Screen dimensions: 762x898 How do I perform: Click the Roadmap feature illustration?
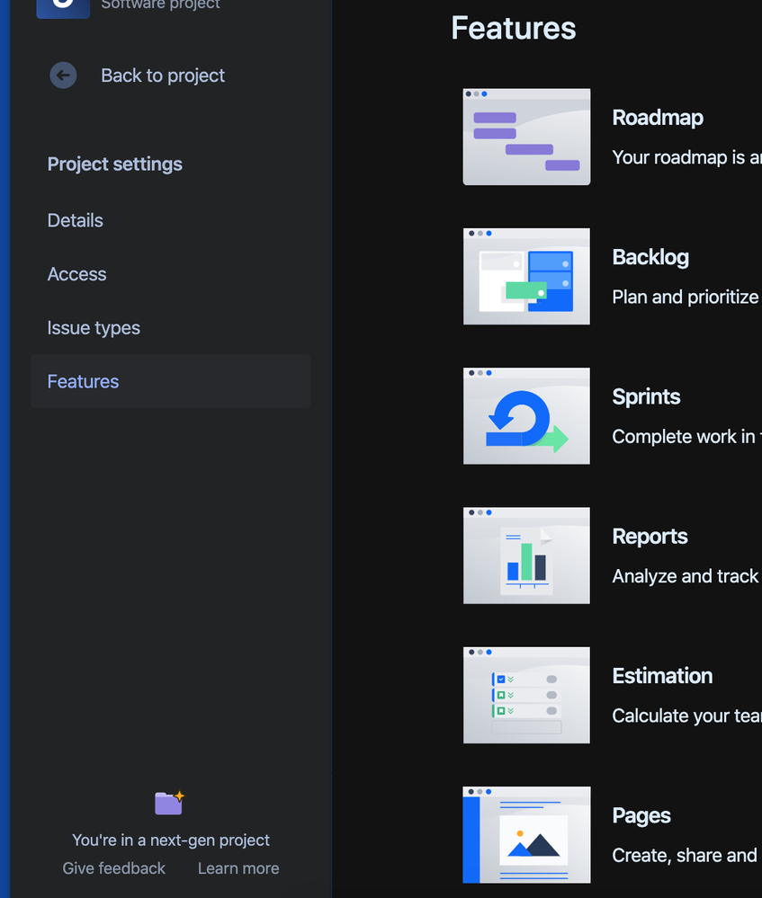[526, 137]
